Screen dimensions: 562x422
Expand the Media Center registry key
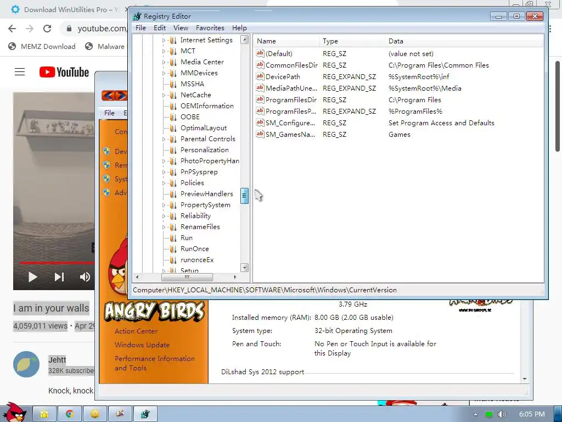click(x=164, y=63)
